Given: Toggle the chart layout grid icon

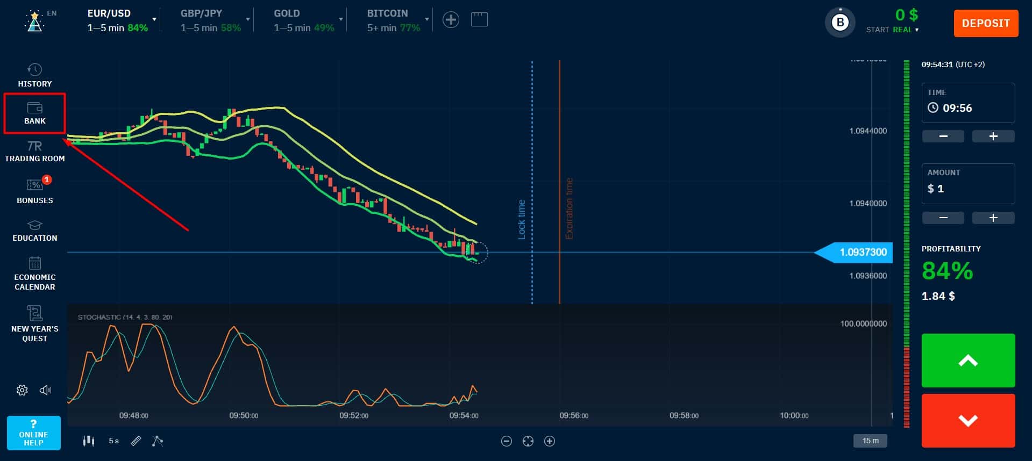Looking at the screenshot, I should (x=479, y=20).
